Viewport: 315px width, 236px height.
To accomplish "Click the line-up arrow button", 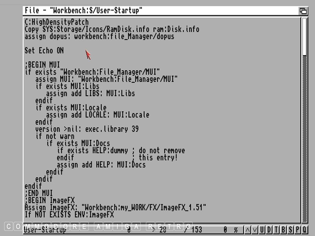I will pyautogui.click(x=247, y=230).
